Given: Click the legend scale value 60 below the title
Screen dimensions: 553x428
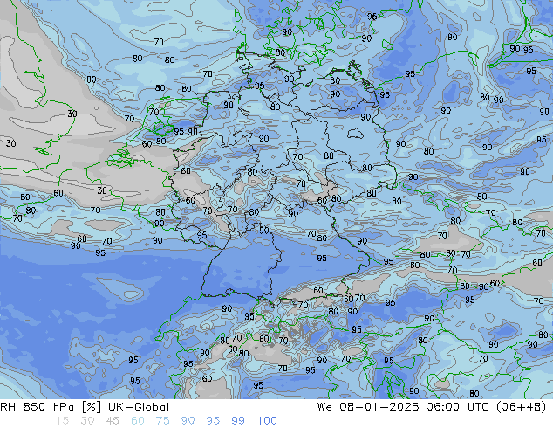Looking at the screenshot, I should [x=138, y=421].
